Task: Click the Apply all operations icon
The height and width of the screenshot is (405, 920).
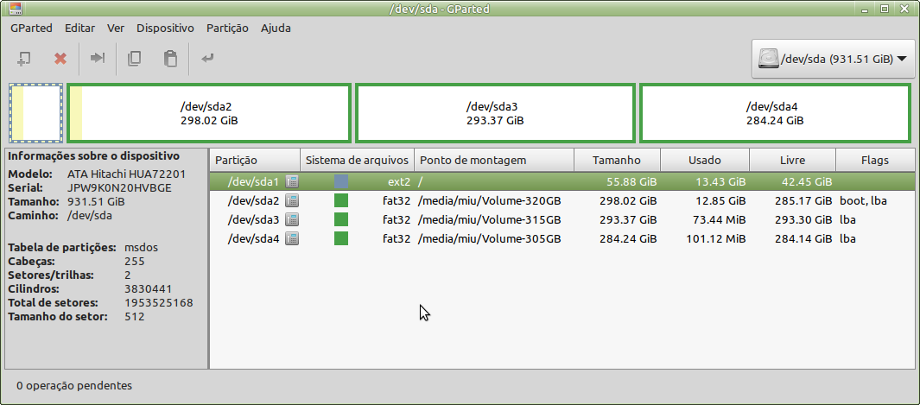Action: click(x=207, y=59)
